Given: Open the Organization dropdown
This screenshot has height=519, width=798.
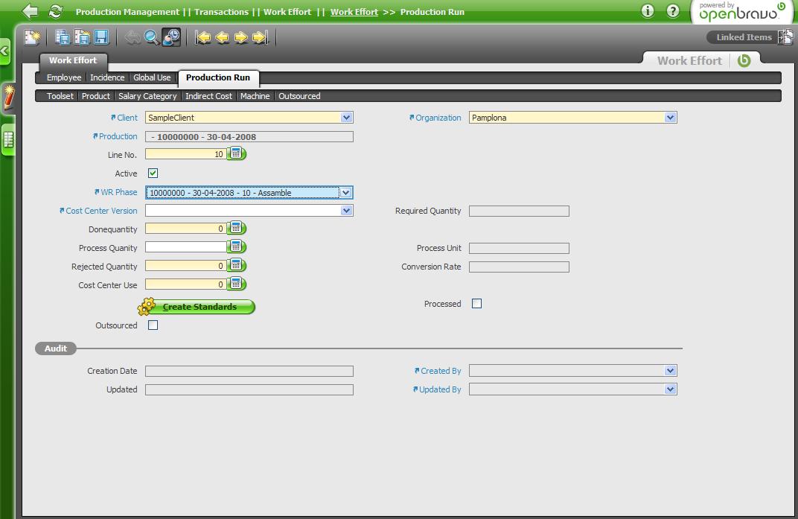Looking at the screenshot, I should pos(670,118).
